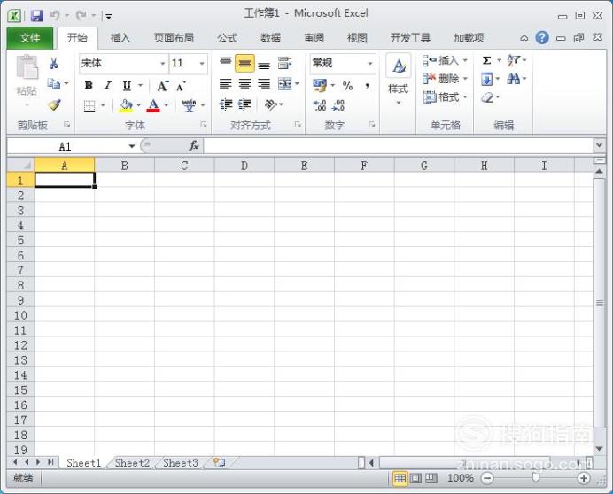Toggle Bold formatting
This screenshot has width=613, height=494.
(x=89, y=86)
